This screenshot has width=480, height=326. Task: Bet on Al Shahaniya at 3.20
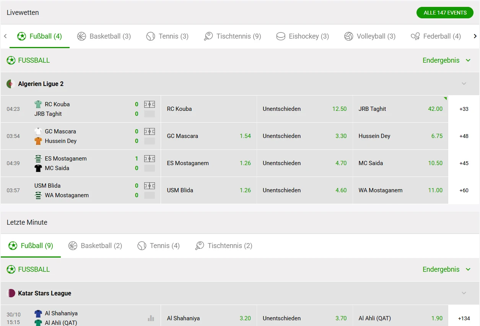pyautogui.click(x=209, y=318)
